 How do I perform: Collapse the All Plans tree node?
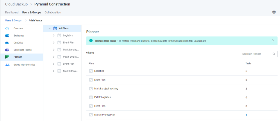tap(50, 29)
